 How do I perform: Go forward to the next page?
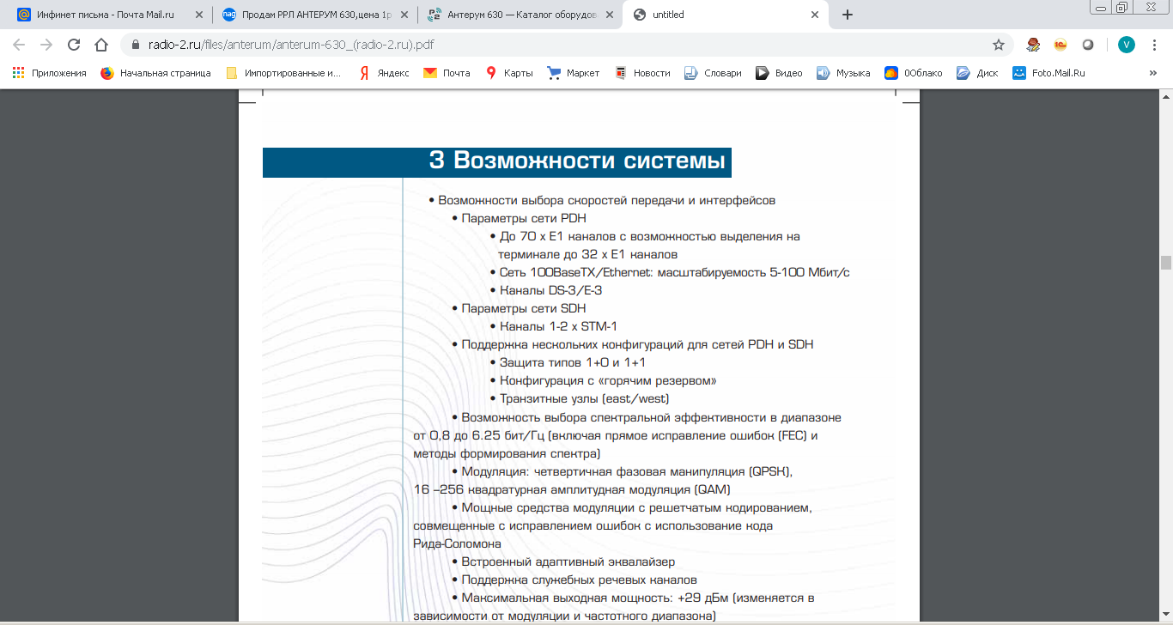[x=46, y=45]
